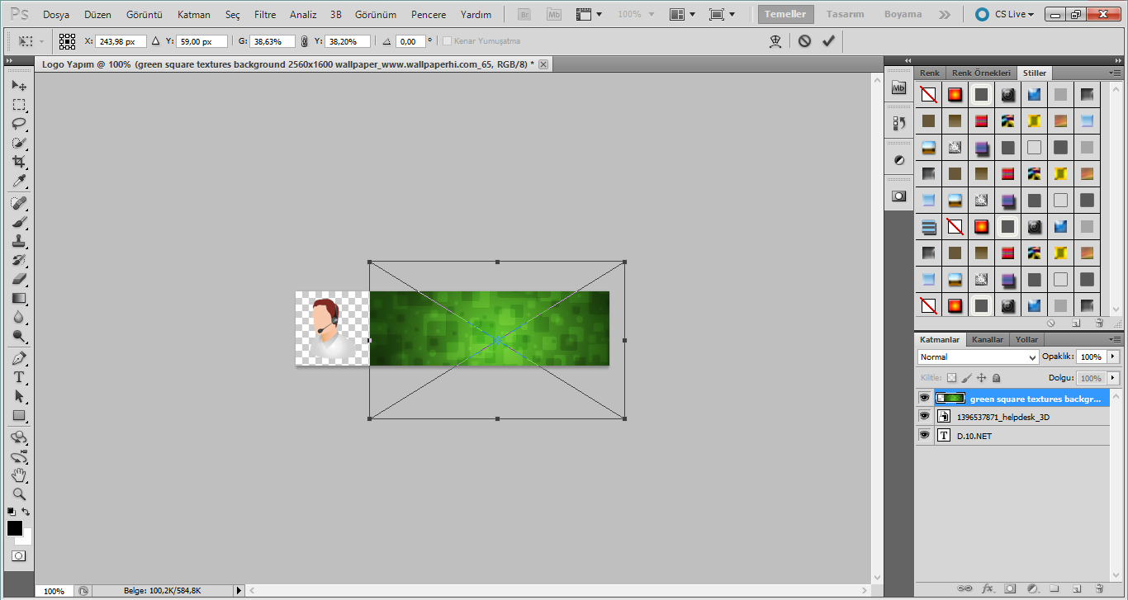This screenshot has height=600, width=1128.
Task: Select the Path Selection tool
Action: coord(19,396)
